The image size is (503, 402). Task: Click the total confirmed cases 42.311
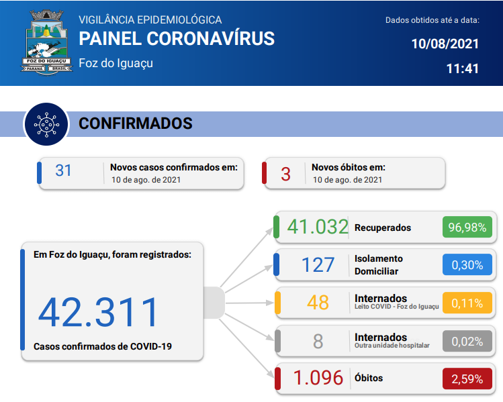[x=98, y=312]
